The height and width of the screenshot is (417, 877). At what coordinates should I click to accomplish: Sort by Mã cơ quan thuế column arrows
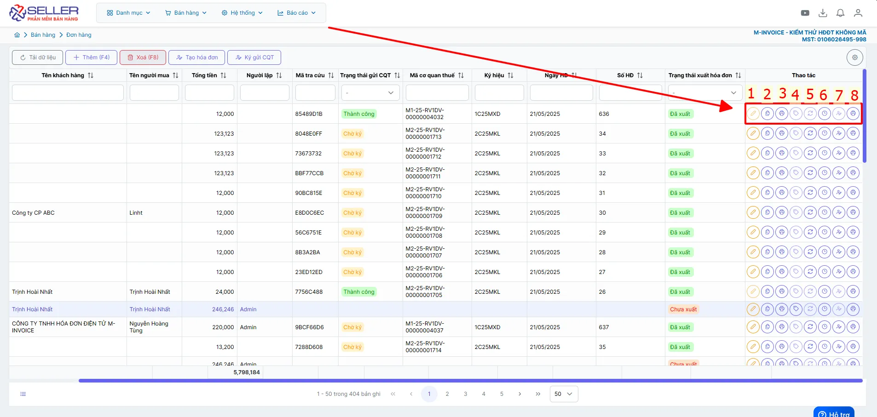coord(461,75)
